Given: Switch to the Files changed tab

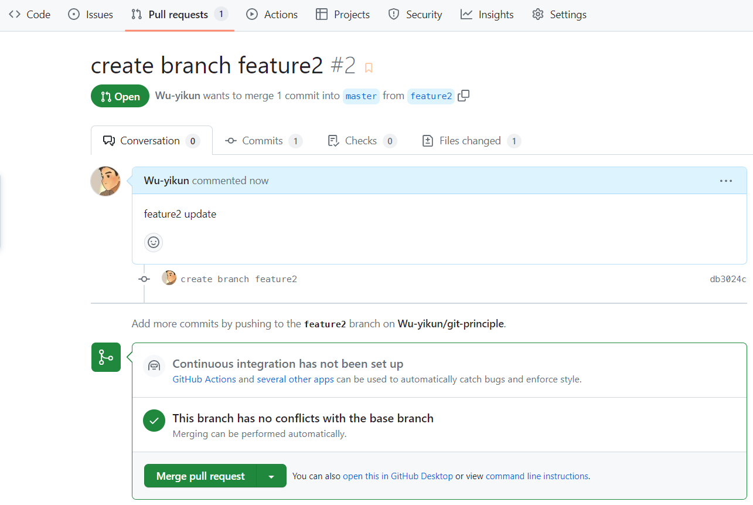Looking at the screenshot, I should (471, 141).
